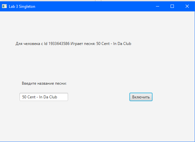The image size is (195, 142).
Task: Click the 'Введите название песни:' label
Action: tap(44, 83)
